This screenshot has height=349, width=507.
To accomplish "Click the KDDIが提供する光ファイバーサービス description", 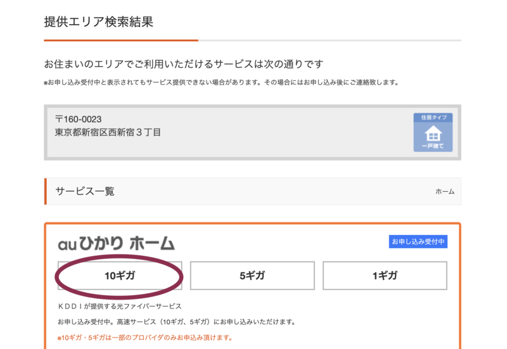I will pyautogui.click(x=120, y=307).
